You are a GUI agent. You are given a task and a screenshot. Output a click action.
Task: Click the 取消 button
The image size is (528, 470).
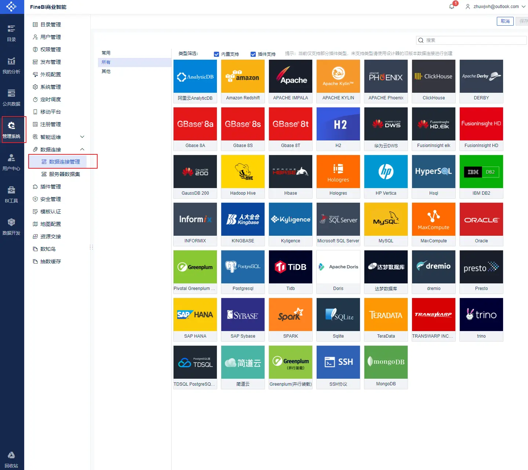click(x=505, y=21)
